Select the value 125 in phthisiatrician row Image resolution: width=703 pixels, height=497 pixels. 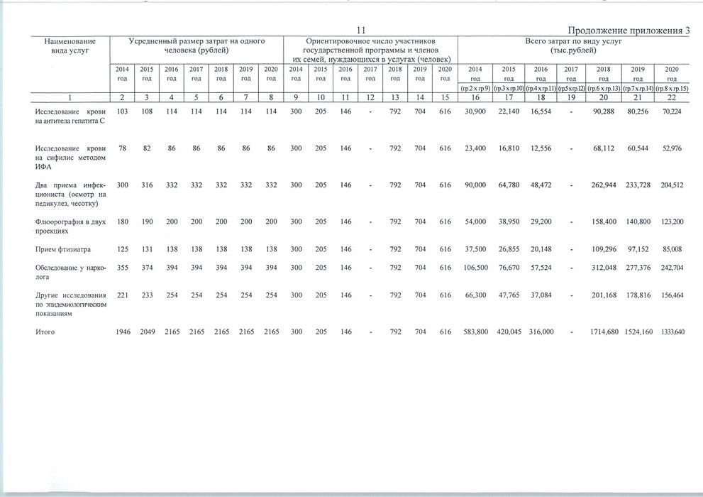click(x=122, y=249)
